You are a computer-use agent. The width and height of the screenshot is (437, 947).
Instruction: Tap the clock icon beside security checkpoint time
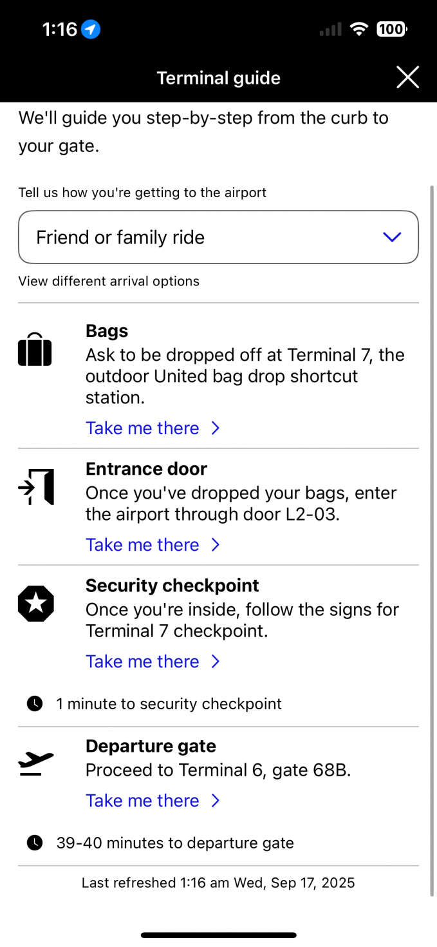click(x=35, y=703)
